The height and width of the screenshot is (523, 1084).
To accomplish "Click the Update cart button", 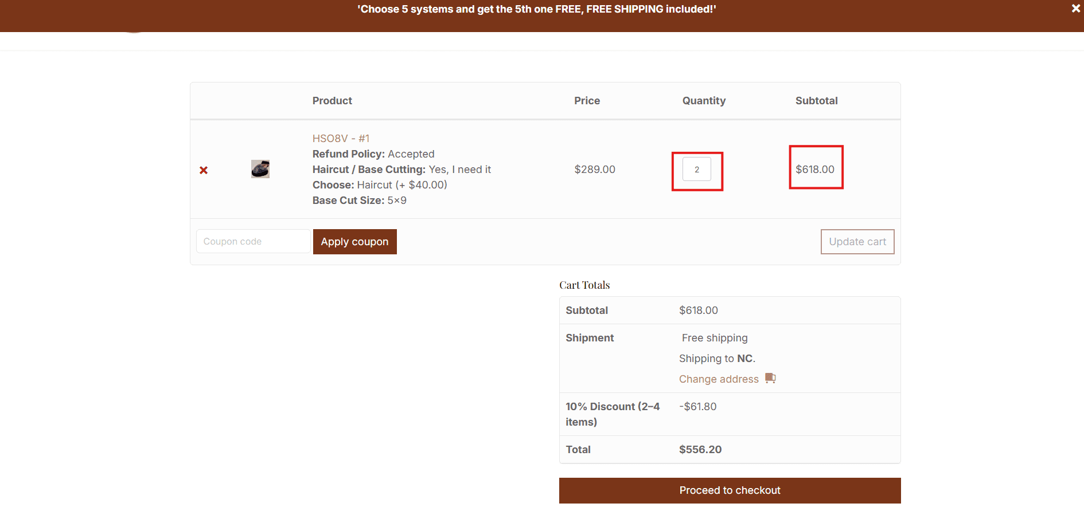I will pos(857,242).
